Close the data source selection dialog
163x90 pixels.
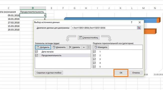coord(140,22)
